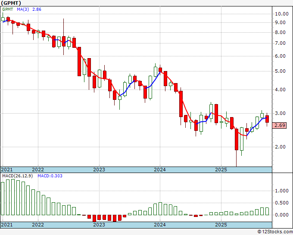This screenshot has height=235, width=293.
Task: Click 2021 on price chart time axis
Action: point(7,170)
